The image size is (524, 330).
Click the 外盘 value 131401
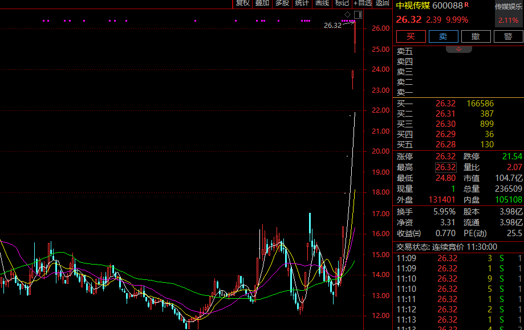[442, 200]
